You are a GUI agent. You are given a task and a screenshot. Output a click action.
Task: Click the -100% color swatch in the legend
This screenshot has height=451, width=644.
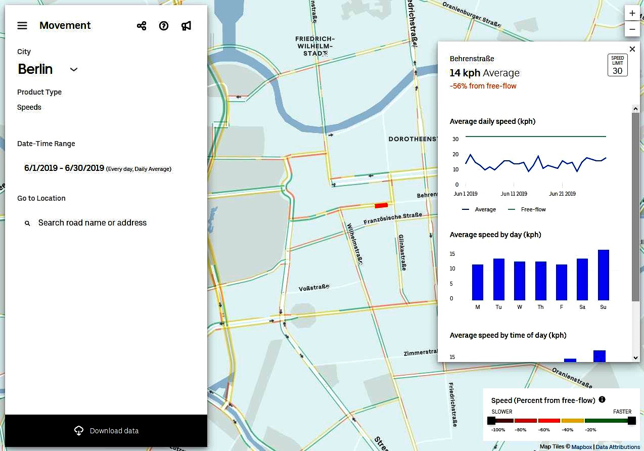click(500, 420)
